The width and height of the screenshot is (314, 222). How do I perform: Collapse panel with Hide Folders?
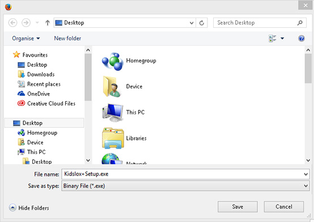29,208
